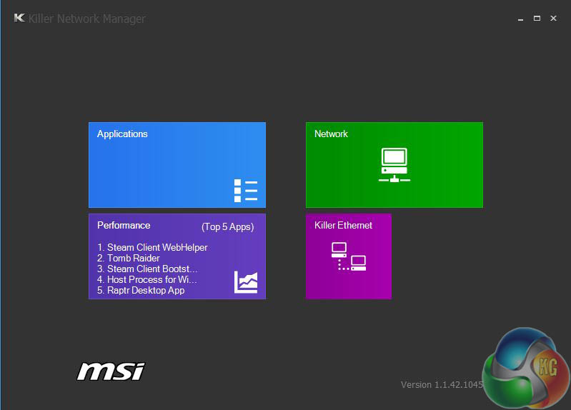Close the Killer Network Manager window
Viewport: 571px width, 410px height.
pos(553,18)
